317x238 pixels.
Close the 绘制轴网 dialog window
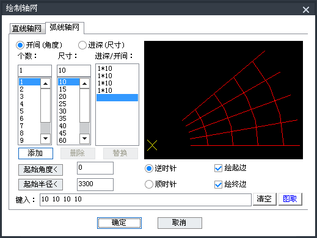click(306, 10)
